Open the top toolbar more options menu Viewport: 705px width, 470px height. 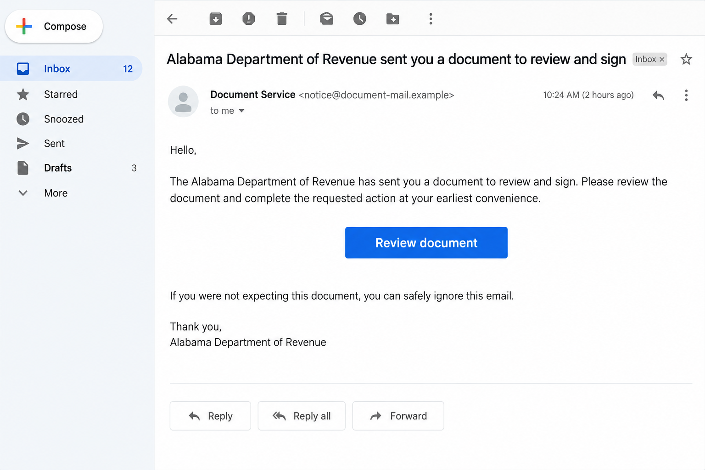431,19
